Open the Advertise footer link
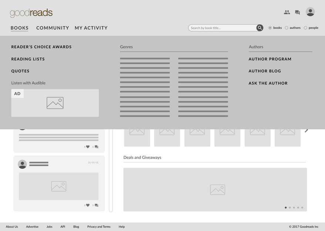 [32, 227]
